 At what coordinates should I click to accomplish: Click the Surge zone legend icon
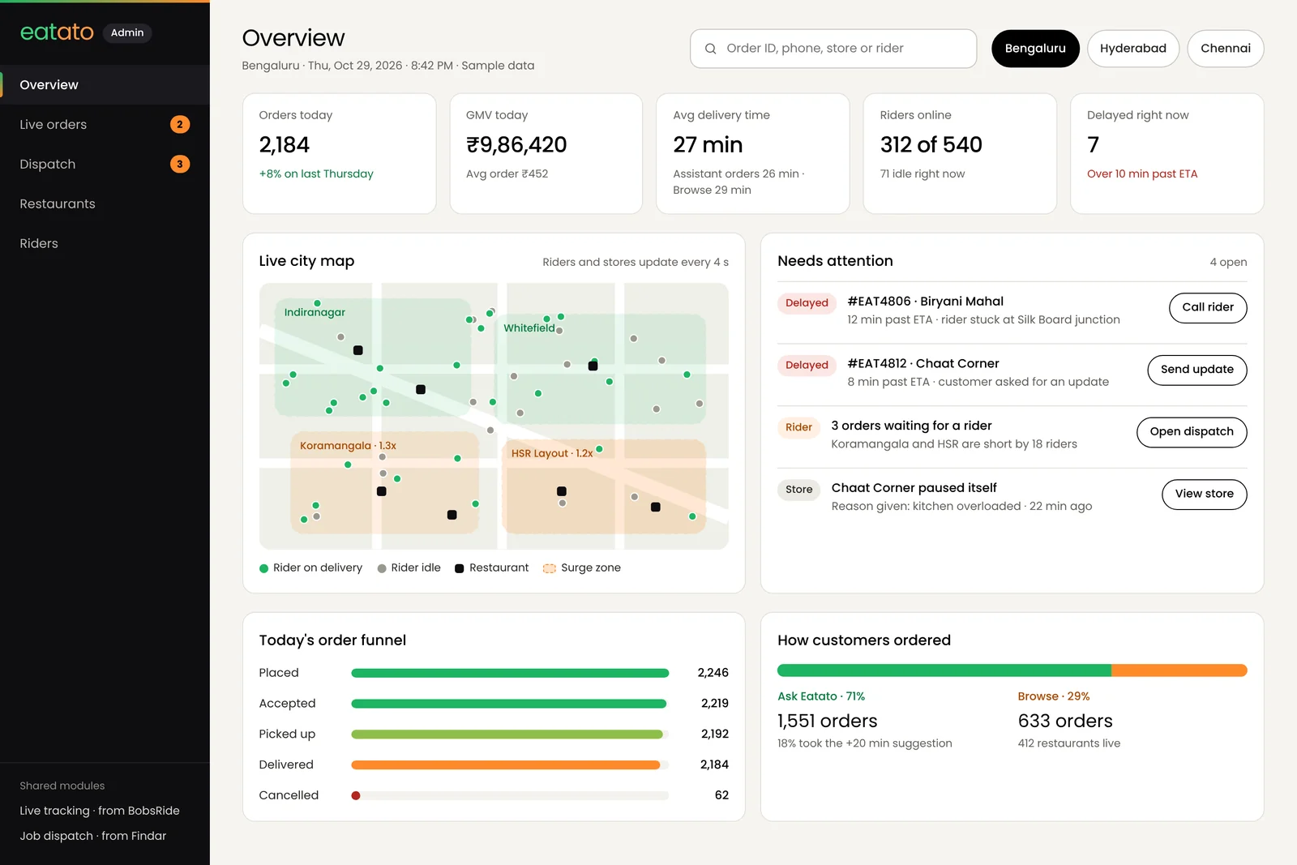tap(549, 568)
